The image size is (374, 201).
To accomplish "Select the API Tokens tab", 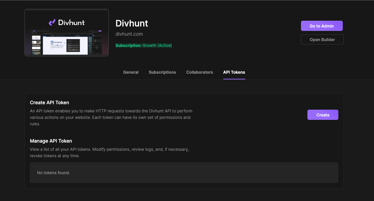I will (234, 72).
